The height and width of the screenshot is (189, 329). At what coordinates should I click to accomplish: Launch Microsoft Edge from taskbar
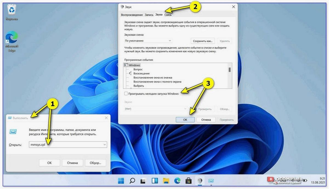tap(177, 181)
